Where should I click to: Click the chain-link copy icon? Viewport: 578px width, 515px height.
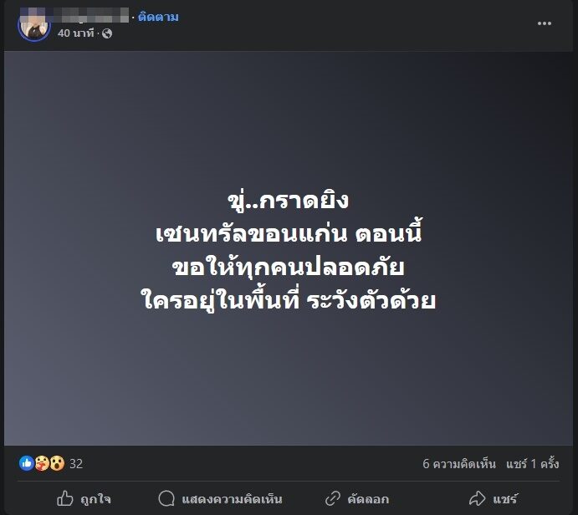click(333, 499)
